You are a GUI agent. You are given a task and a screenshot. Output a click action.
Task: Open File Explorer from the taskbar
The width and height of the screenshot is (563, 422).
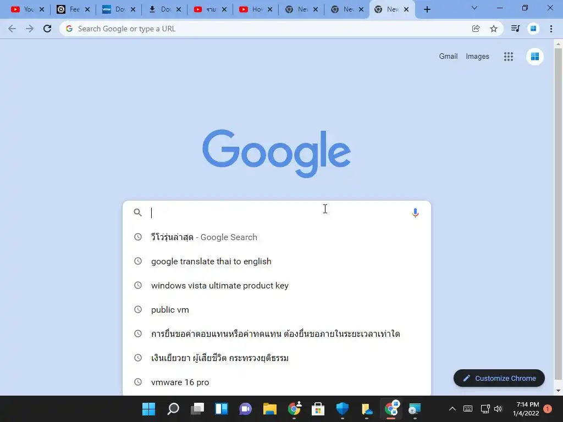[x=269, y=409]
